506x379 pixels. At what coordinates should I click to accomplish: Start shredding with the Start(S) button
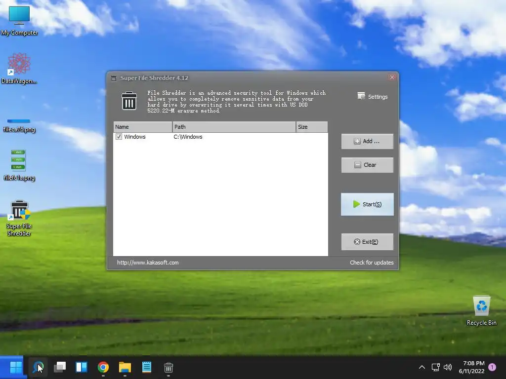click(367, 204)
